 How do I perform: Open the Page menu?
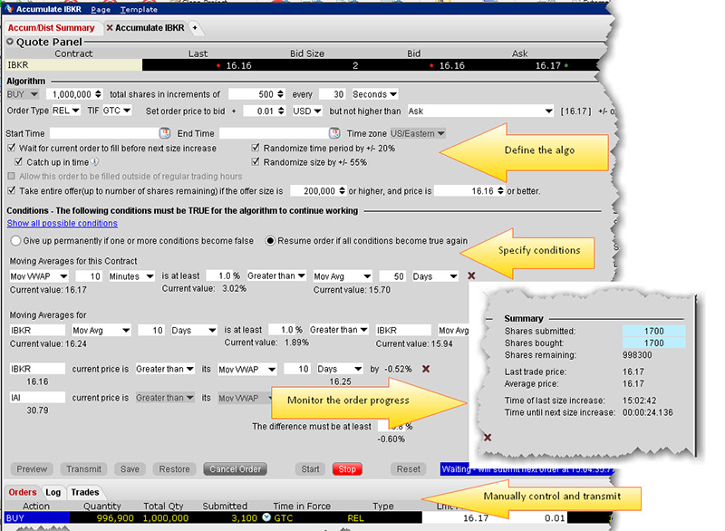(101, 9)
